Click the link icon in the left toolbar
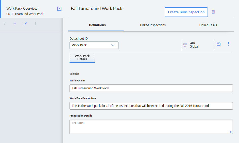Image resolution: width=239 pixels, height=143 pixels. (25, 24)
